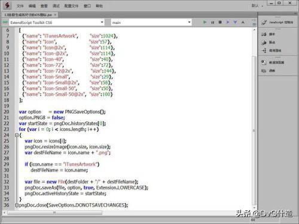The height and width of the screenshot is (224, 299).
Task: Open the 调试 (Debug) menu
Action: tap(56, 6)
